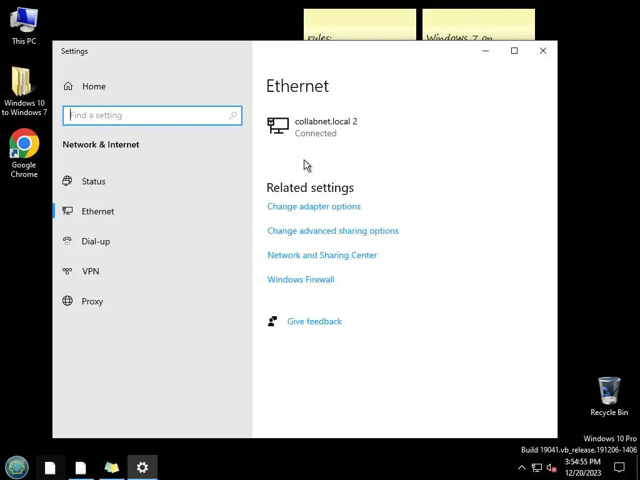Close the Settings window

click(543, 51)
